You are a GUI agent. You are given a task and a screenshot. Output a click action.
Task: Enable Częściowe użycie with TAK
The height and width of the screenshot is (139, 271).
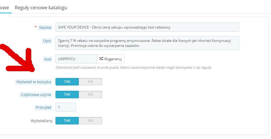[x=67, y=95]
